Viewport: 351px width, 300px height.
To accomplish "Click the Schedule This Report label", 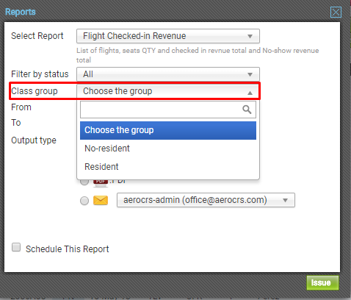I will pos(68,249).
